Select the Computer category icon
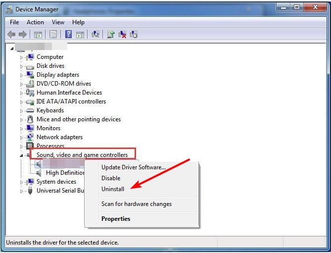The image size is (331, 253). pos(30,57)
